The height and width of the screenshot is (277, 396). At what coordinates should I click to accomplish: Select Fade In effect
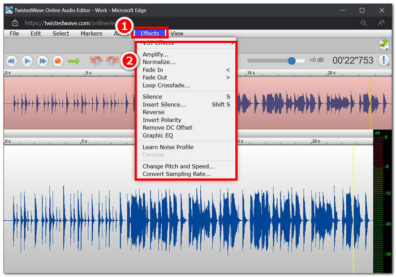coord(186,70)
